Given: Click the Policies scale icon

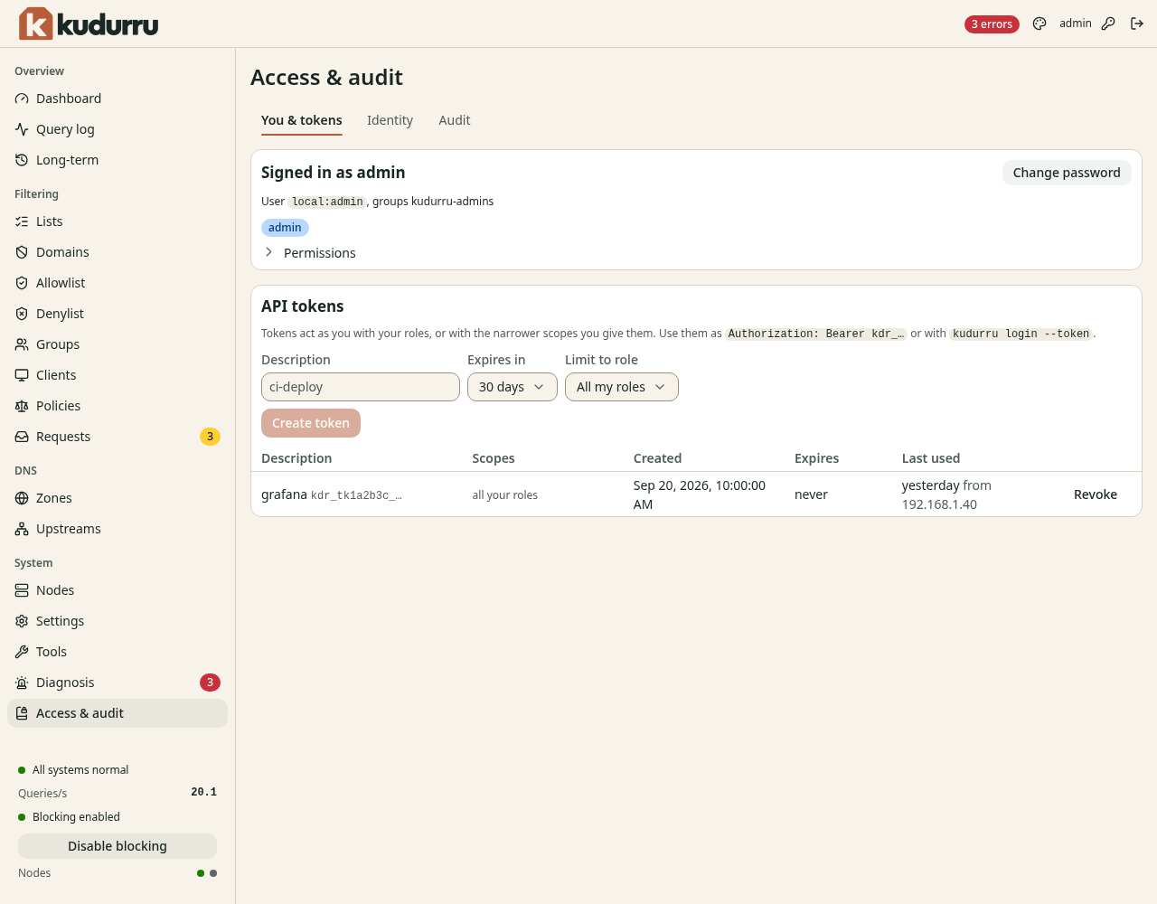Looking at the screenshot, I should 22,406.
